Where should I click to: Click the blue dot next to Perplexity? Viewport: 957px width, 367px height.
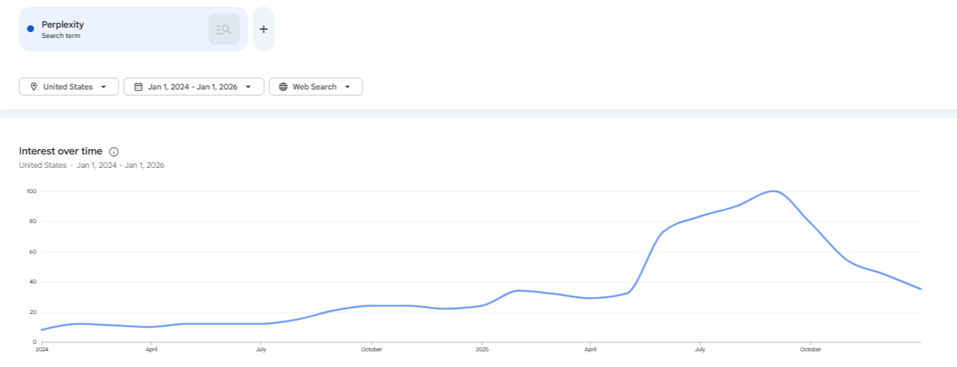pyautogui.click(x=31, y=29)
